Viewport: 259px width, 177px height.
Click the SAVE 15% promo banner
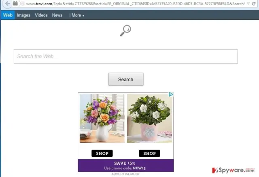[x=126, y=165]
